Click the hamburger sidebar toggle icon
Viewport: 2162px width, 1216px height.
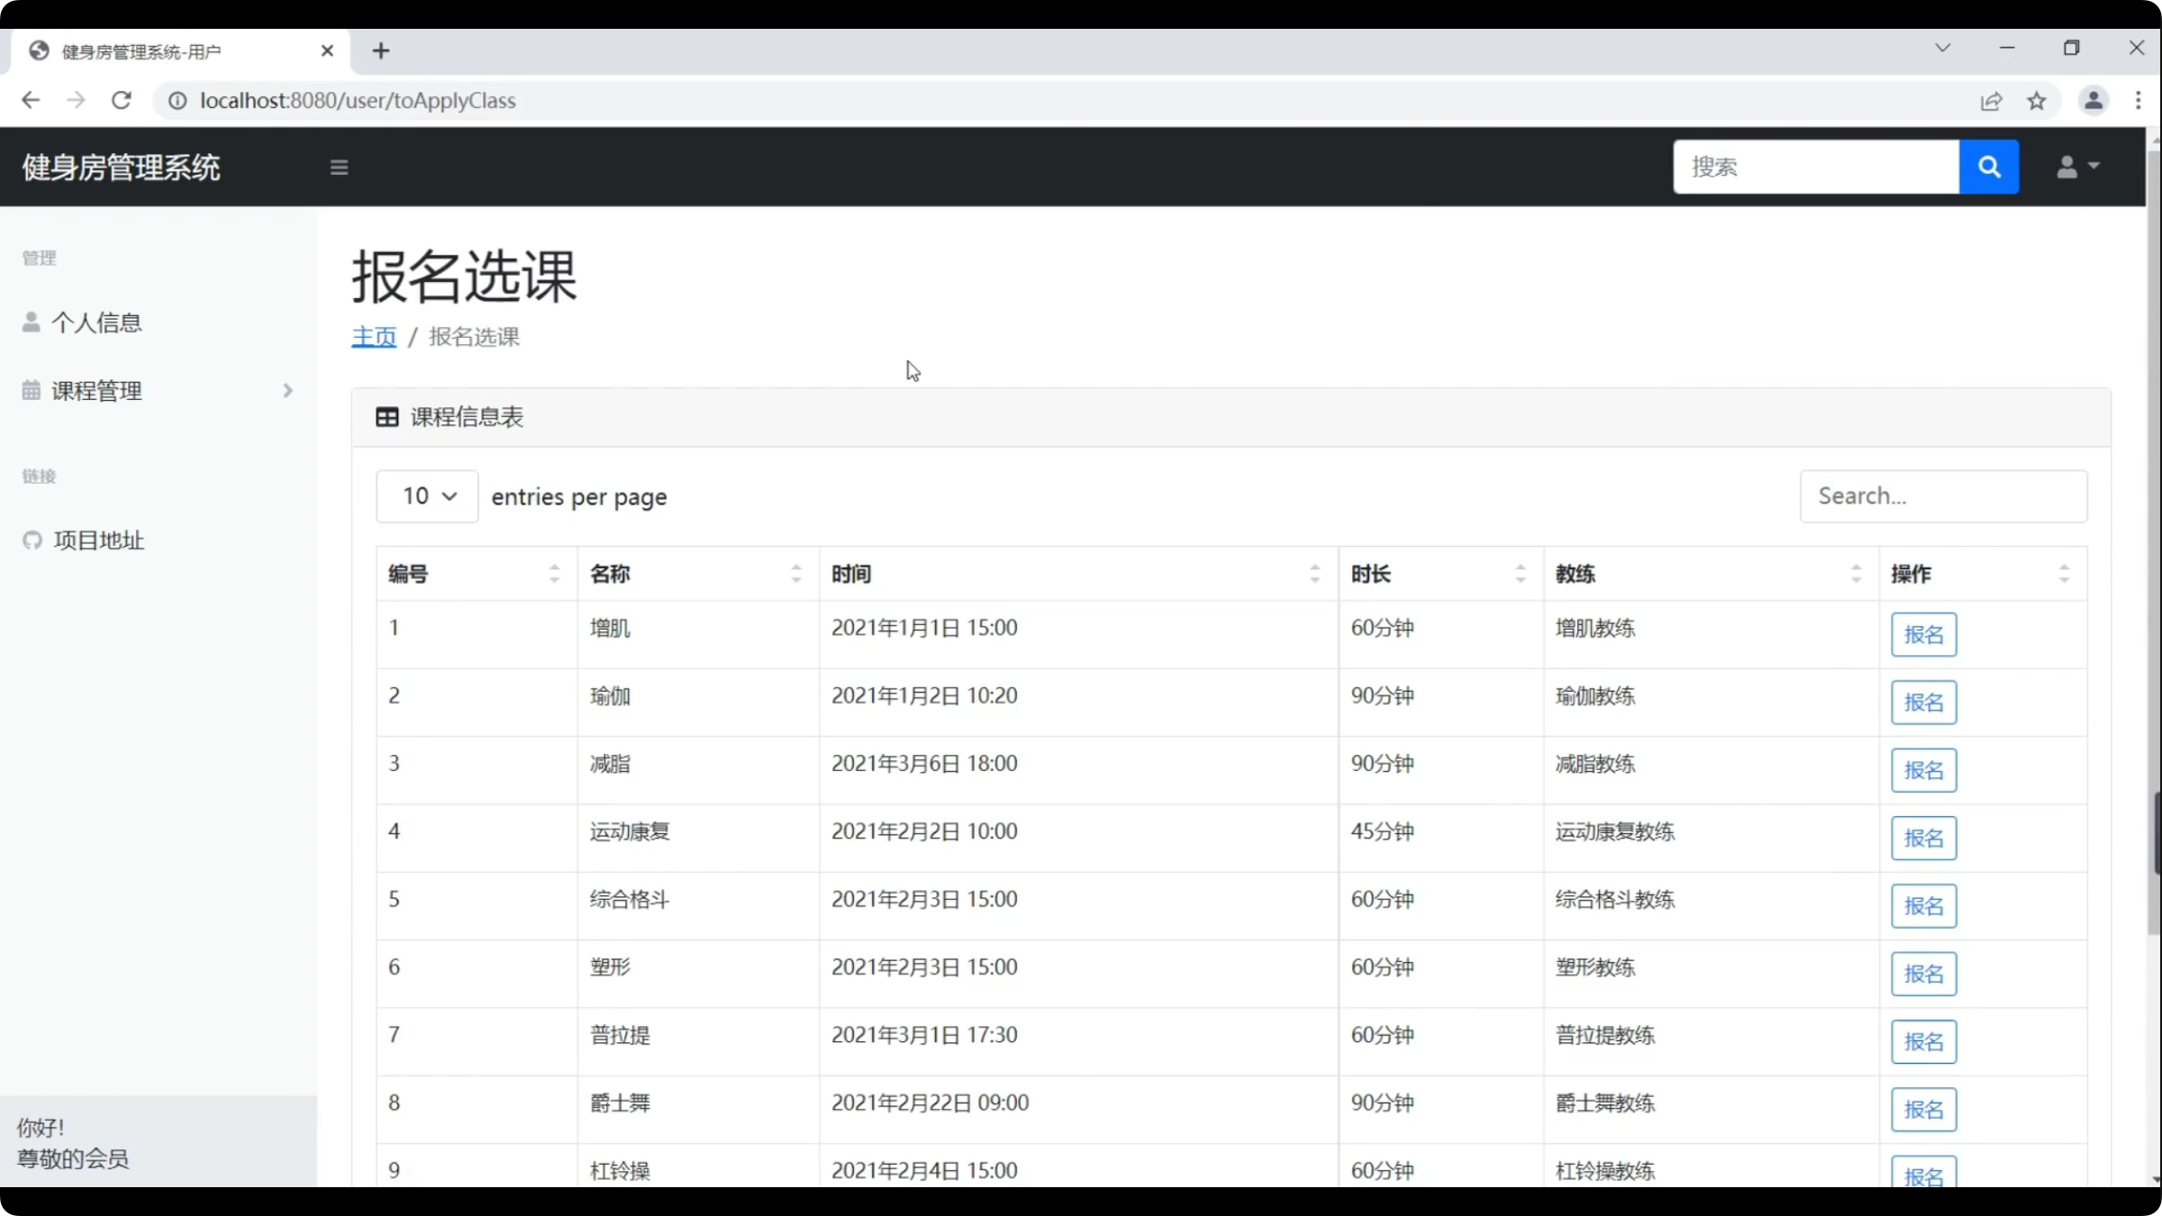point(339,168)
